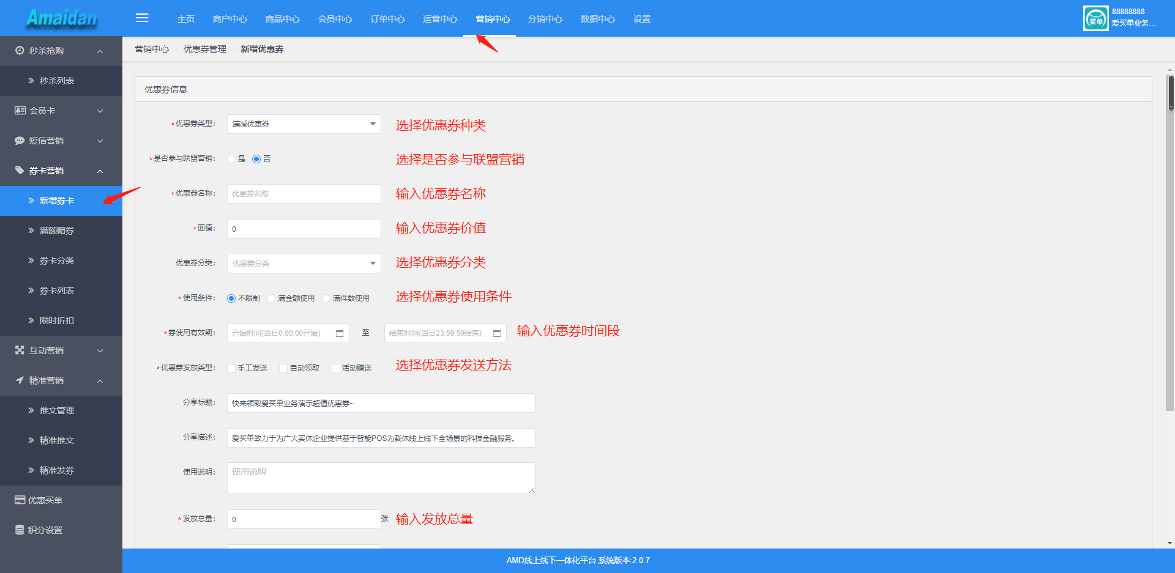This screenshot has height=573, width=1175.
Task: Select 不限制 usage condition
Action: [x=231, y=298]
